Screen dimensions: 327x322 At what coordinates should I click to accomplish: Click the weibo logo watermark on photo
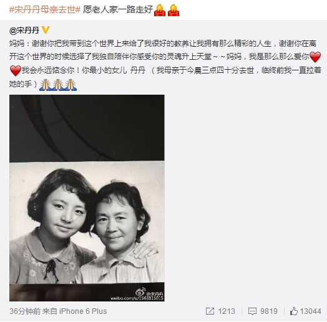[x=140, y=292]
